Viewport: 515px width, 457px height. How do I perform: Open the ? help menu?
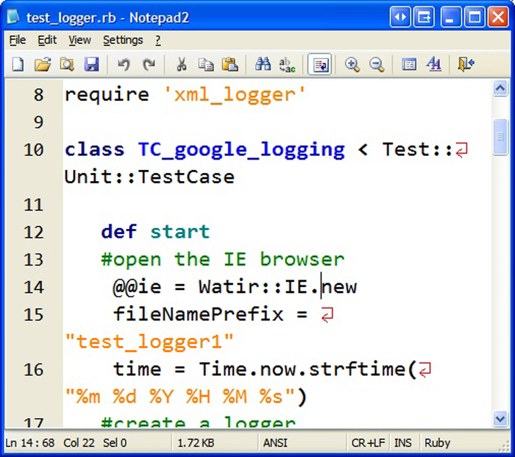pyautogui.click(x=158, y=40)
